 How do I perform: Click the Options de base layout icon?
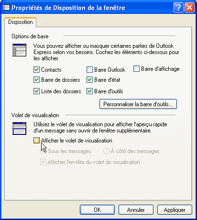(x=19, y=50)
